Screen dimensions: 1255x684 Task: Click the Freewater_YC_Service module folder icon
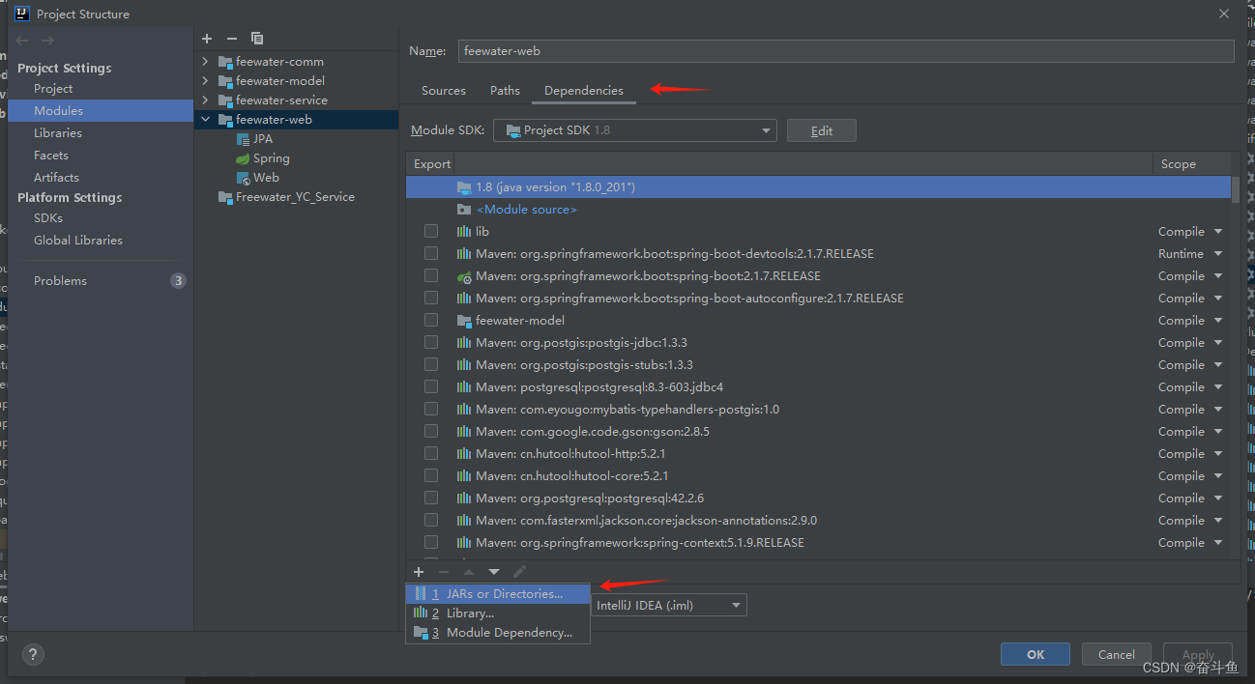point(226,197)
